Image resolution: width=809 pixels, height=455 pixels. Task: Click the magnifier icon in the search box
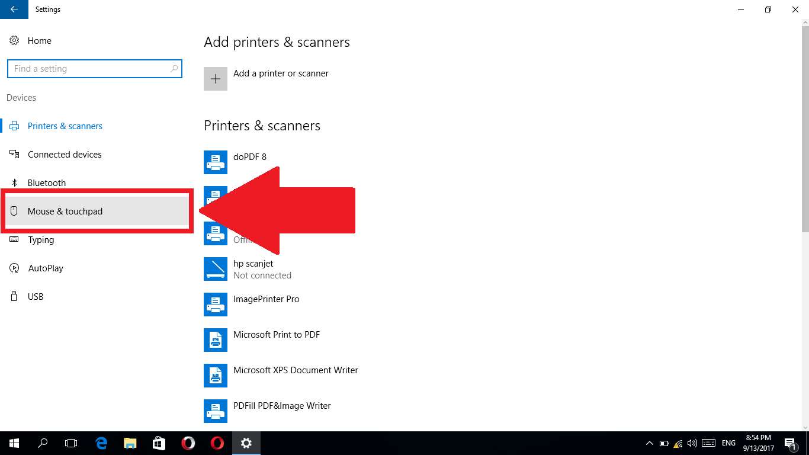click(174, 69)
